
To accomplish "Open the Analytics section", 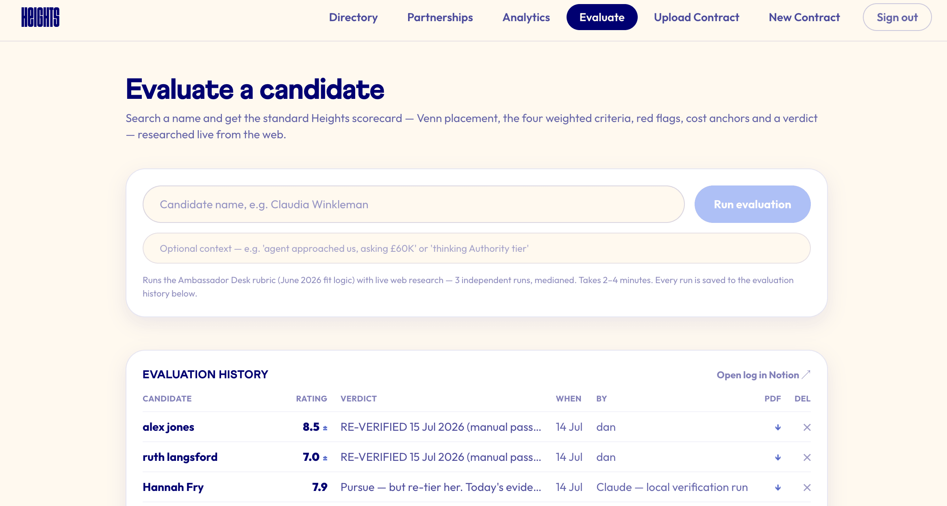I will tap(526, 17).
